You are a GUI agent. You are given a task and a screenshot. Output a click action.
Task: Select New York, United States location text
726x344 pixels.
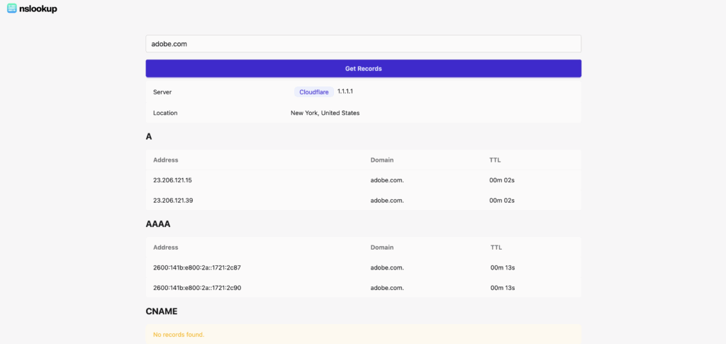[325, 113]
